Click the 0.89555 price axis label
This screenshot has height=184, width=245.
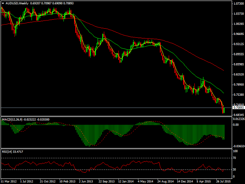[239, 54]
